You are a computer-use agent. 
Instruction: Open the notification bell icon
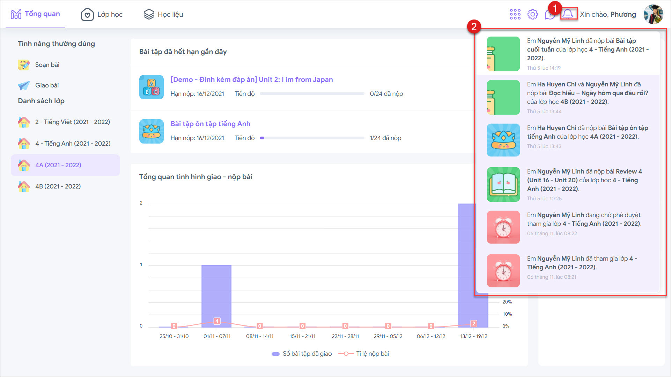[568, 14]
